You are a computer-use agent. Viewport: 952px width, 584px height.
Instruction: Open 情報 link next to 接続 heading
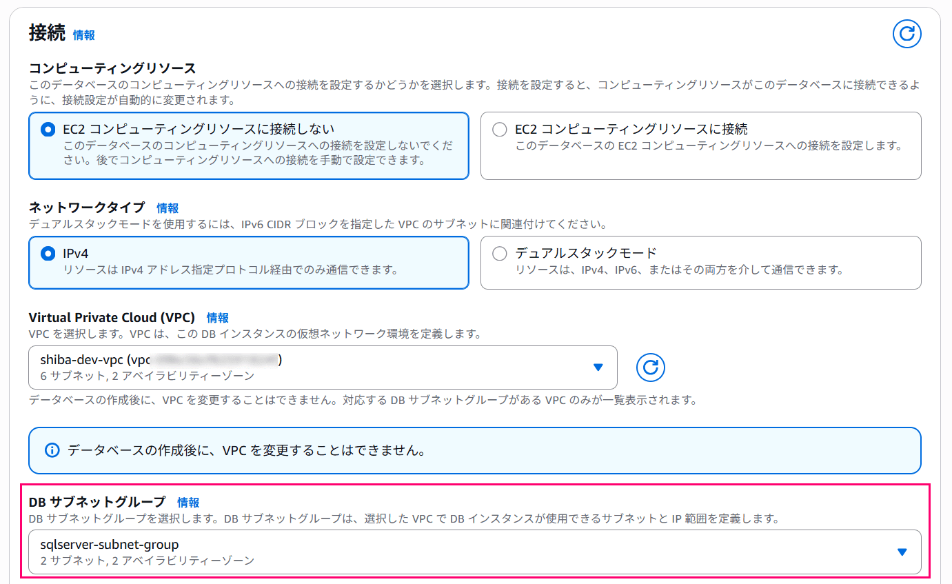click(84, 35)
